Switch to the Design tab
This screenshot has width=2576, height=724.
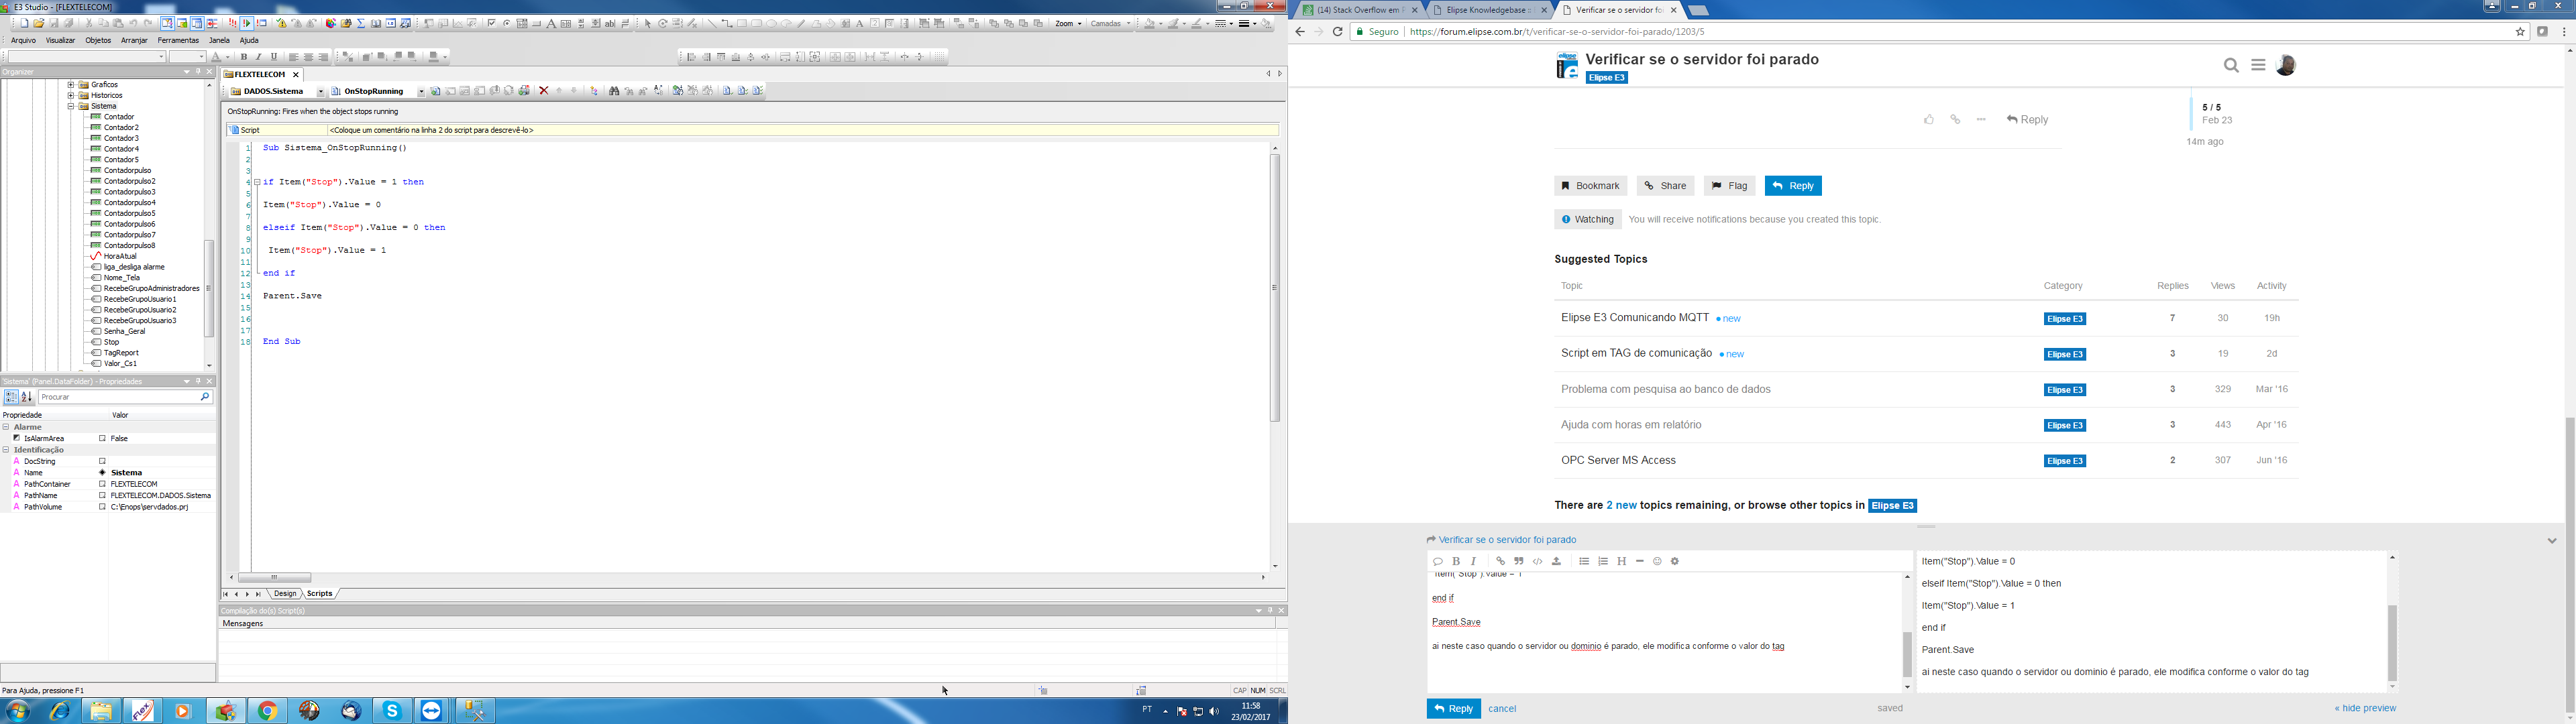pyautogui.click(x=285, y=594)
